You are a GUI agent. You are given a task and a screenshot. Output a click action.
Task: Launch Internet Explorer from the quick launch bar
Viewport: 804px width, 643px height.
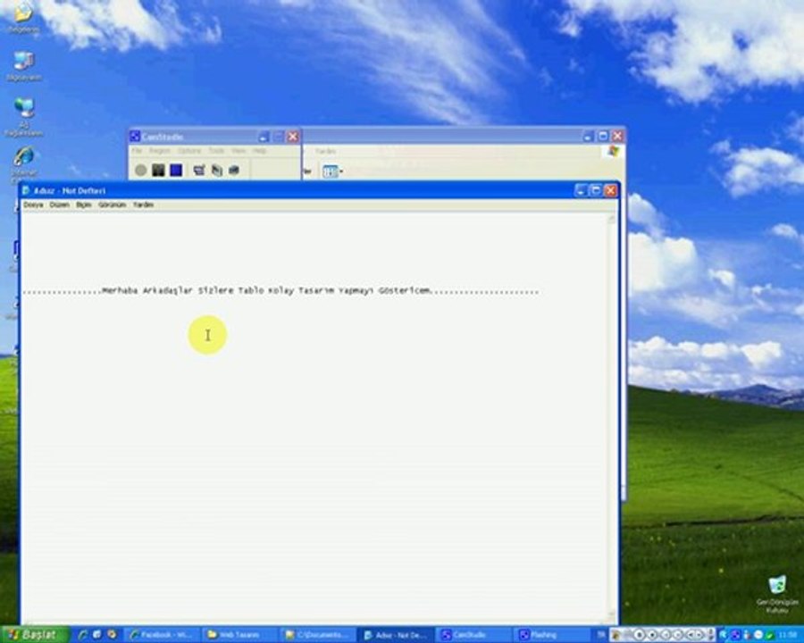[83, 635]
